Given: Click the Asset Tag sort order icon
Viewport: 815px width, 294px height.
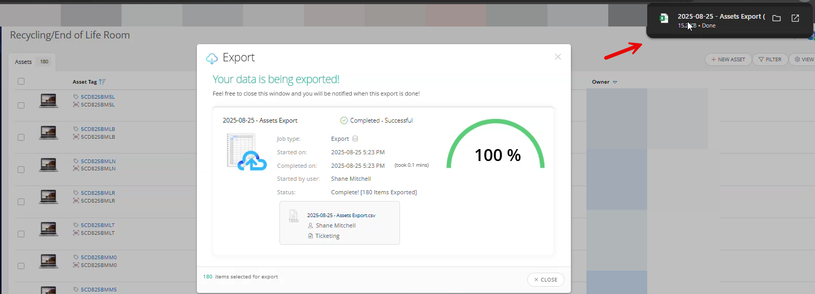Looking at the screenshot, I should [x=102, y=82].
